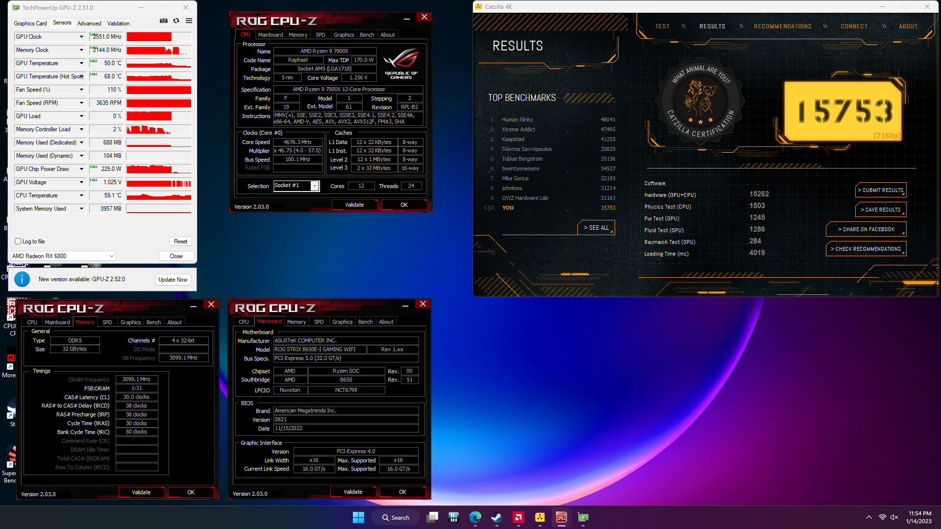Close the CPU-Z Memory window

(211, 304)
